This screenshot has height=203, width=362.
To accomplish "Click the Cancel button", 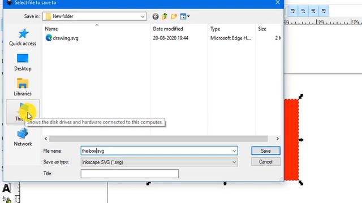I will click(266, 162).
